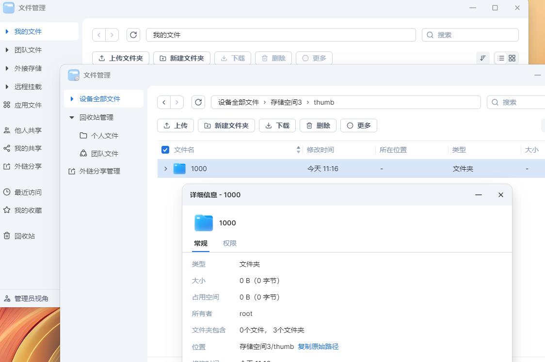Switch to grid view layout

(512, 58)
